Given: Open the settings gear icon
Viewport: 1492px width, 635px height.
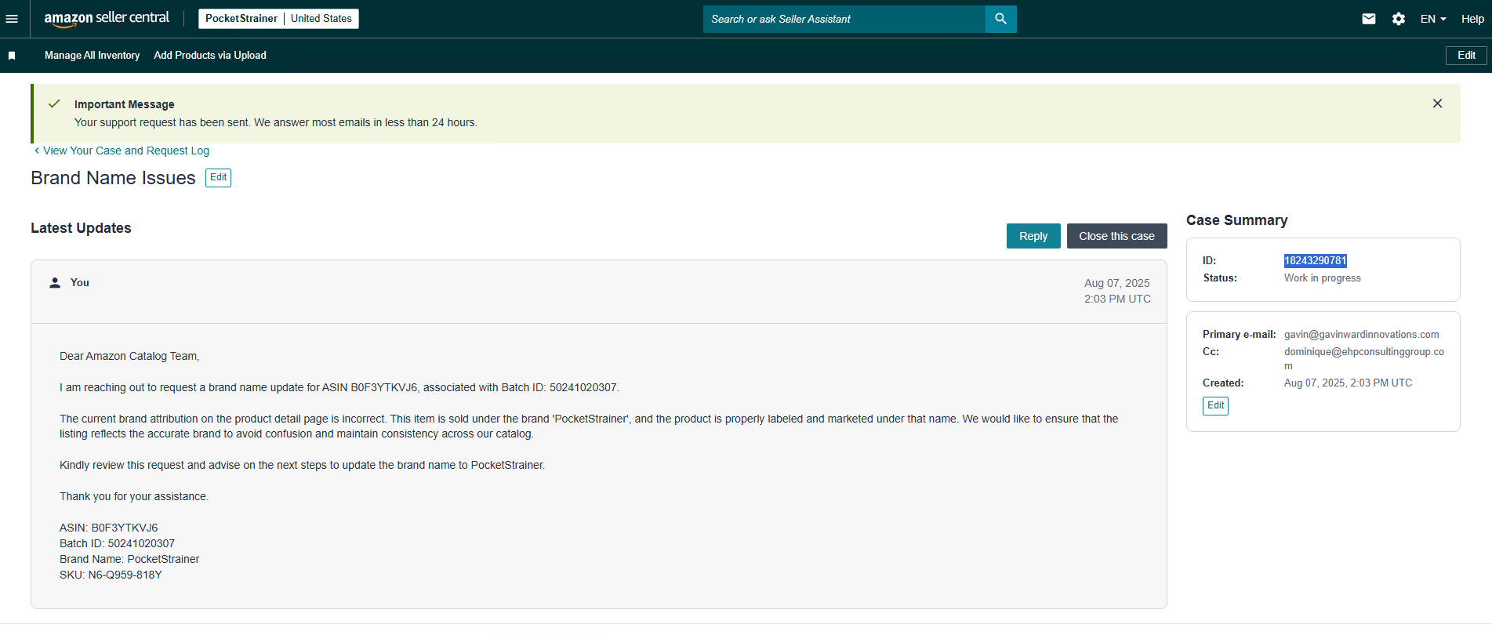Looking at the screenshot, I should (1398, 19).
